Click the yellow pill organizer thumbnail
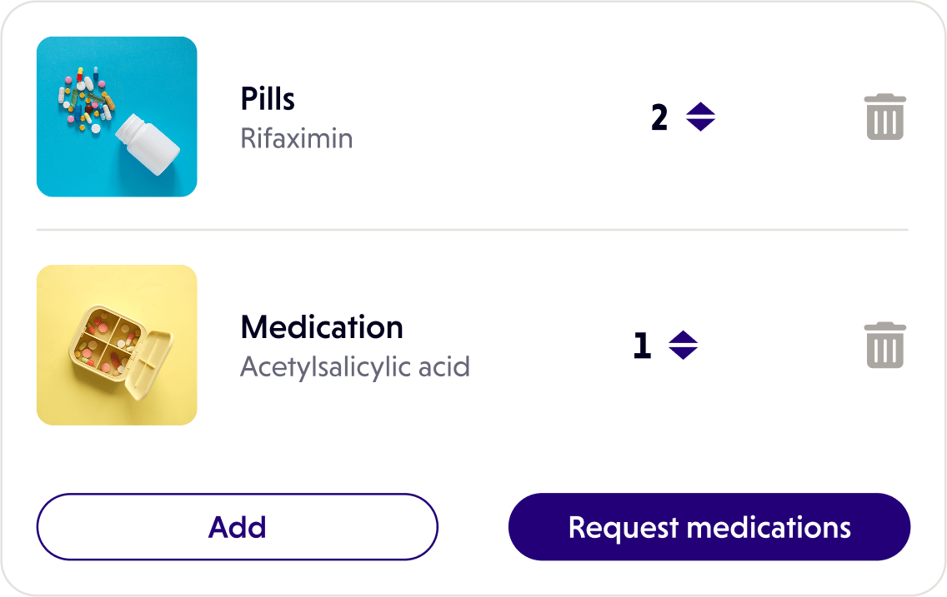947x597 pixels. [117, 344]
